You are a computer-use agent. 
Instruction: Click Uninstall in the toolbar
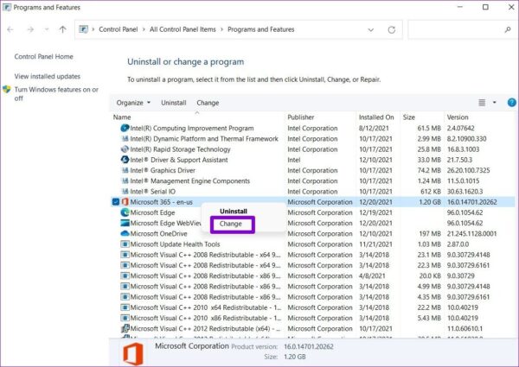[174, 103]
